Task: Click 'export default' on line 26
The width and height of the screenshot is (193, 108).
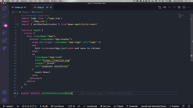Action: [31, 93]
